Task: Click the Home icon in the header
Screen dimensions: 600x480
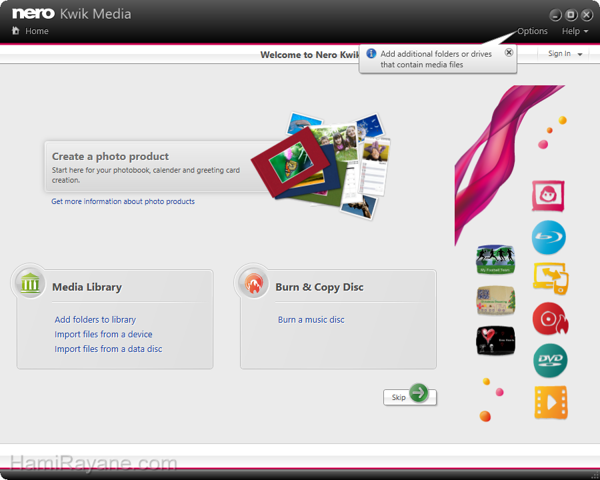Action: [15, 31]
